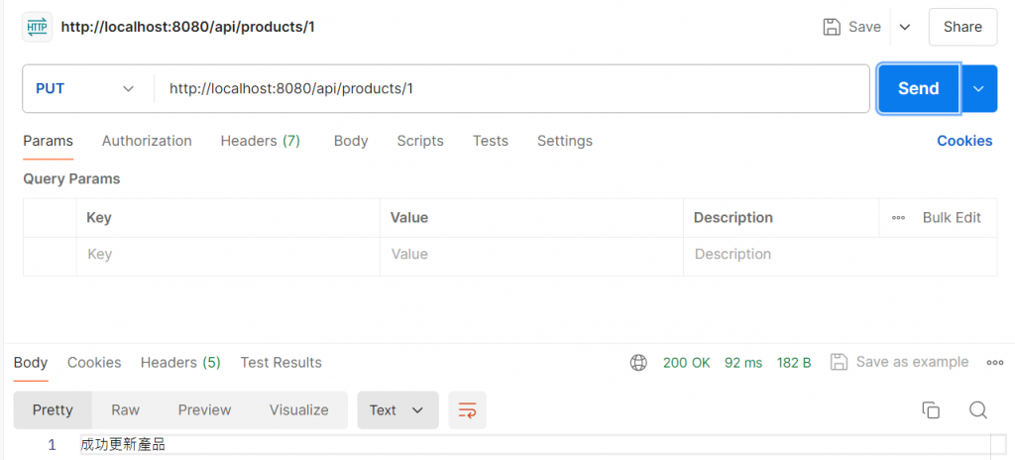Click Bulk Edit
1015x460 pixels.
[x=952, y=218]
